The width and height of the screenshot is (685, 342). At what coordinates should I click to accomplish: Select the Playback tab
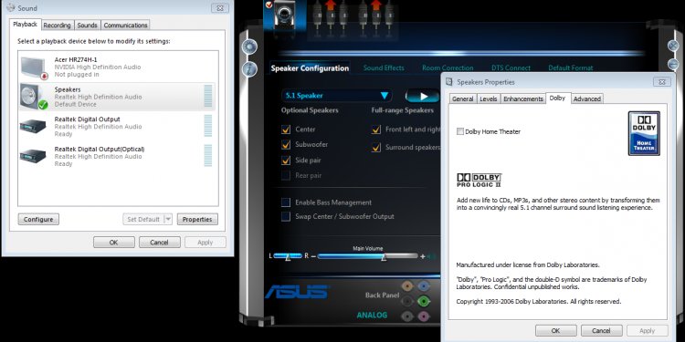[x=26, y=25]
